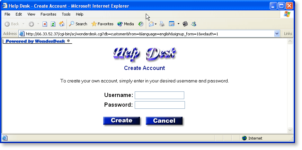Image resolution: width=302 pixels, height=150 pixels.
Task: Expand the address bar dropdown
Action: coord(277,34)
